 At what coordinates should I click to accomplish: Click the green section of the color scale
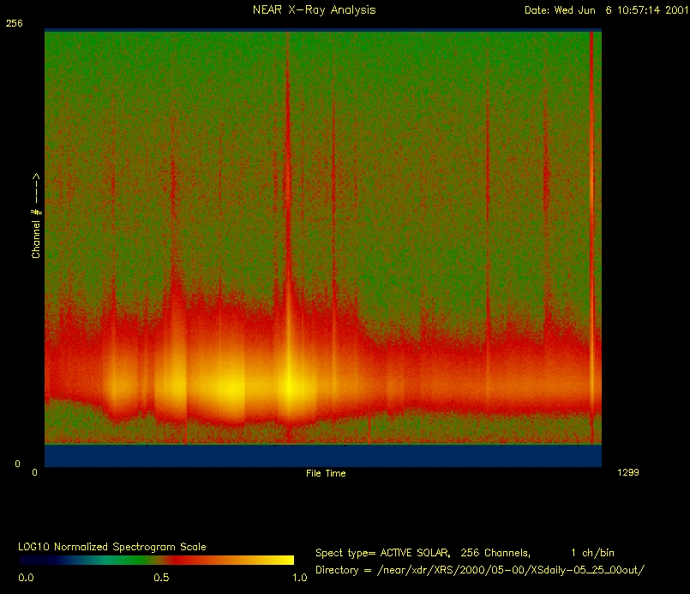[x=111, y=561]
